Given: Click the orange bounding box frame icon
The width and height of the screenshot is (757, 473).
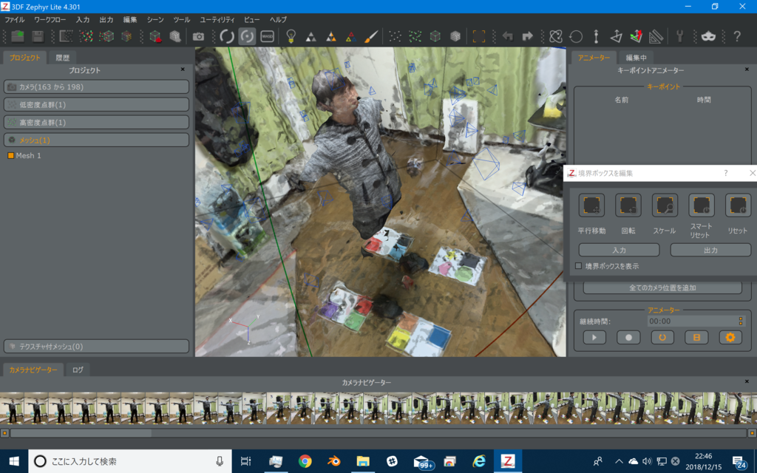Looking at the screenshot, I should click(478, 36).
